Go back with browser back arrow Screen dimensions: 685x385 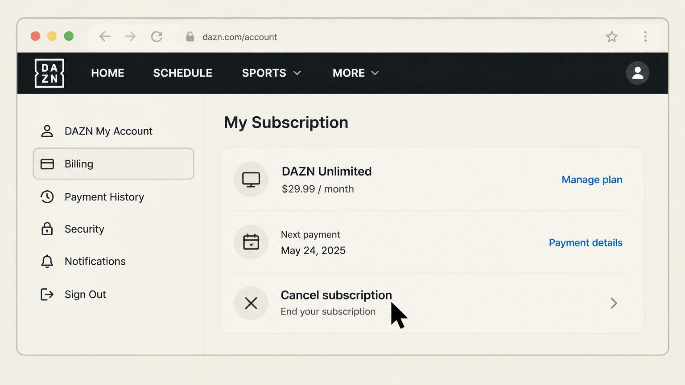(x=105, y=37)
